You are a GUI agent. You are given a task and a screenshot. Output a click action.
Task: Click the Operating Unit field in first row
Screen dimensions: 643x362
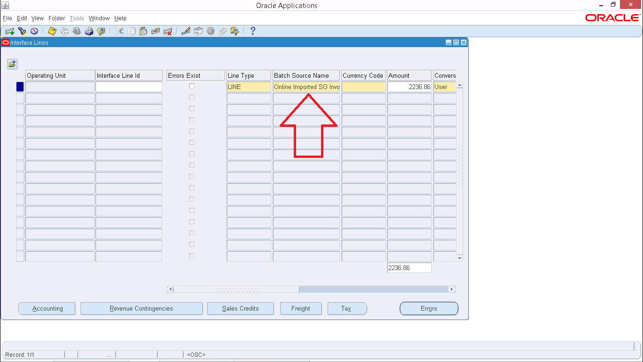tap(60, 87)
